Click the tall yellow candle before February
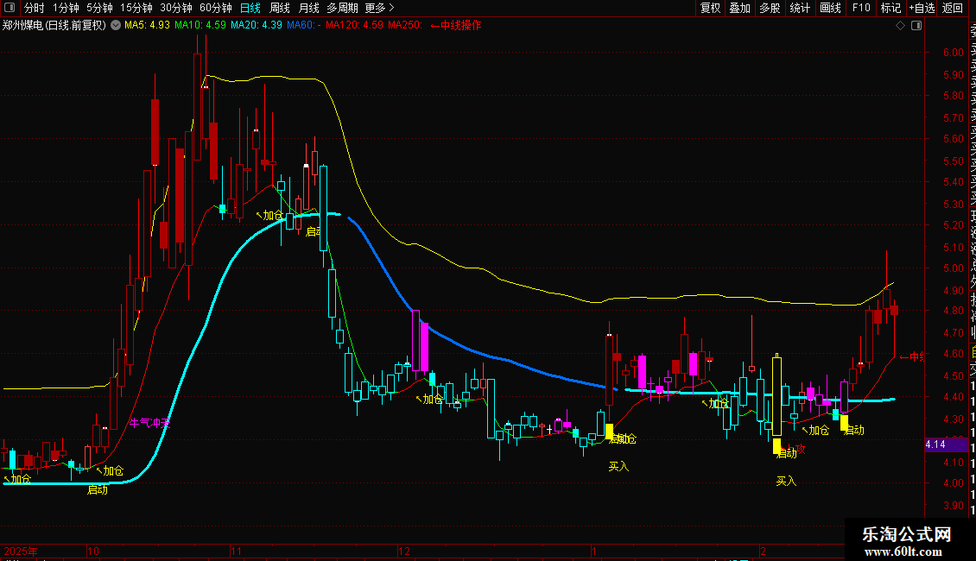The image size is (976, 561). pos(776,395)
